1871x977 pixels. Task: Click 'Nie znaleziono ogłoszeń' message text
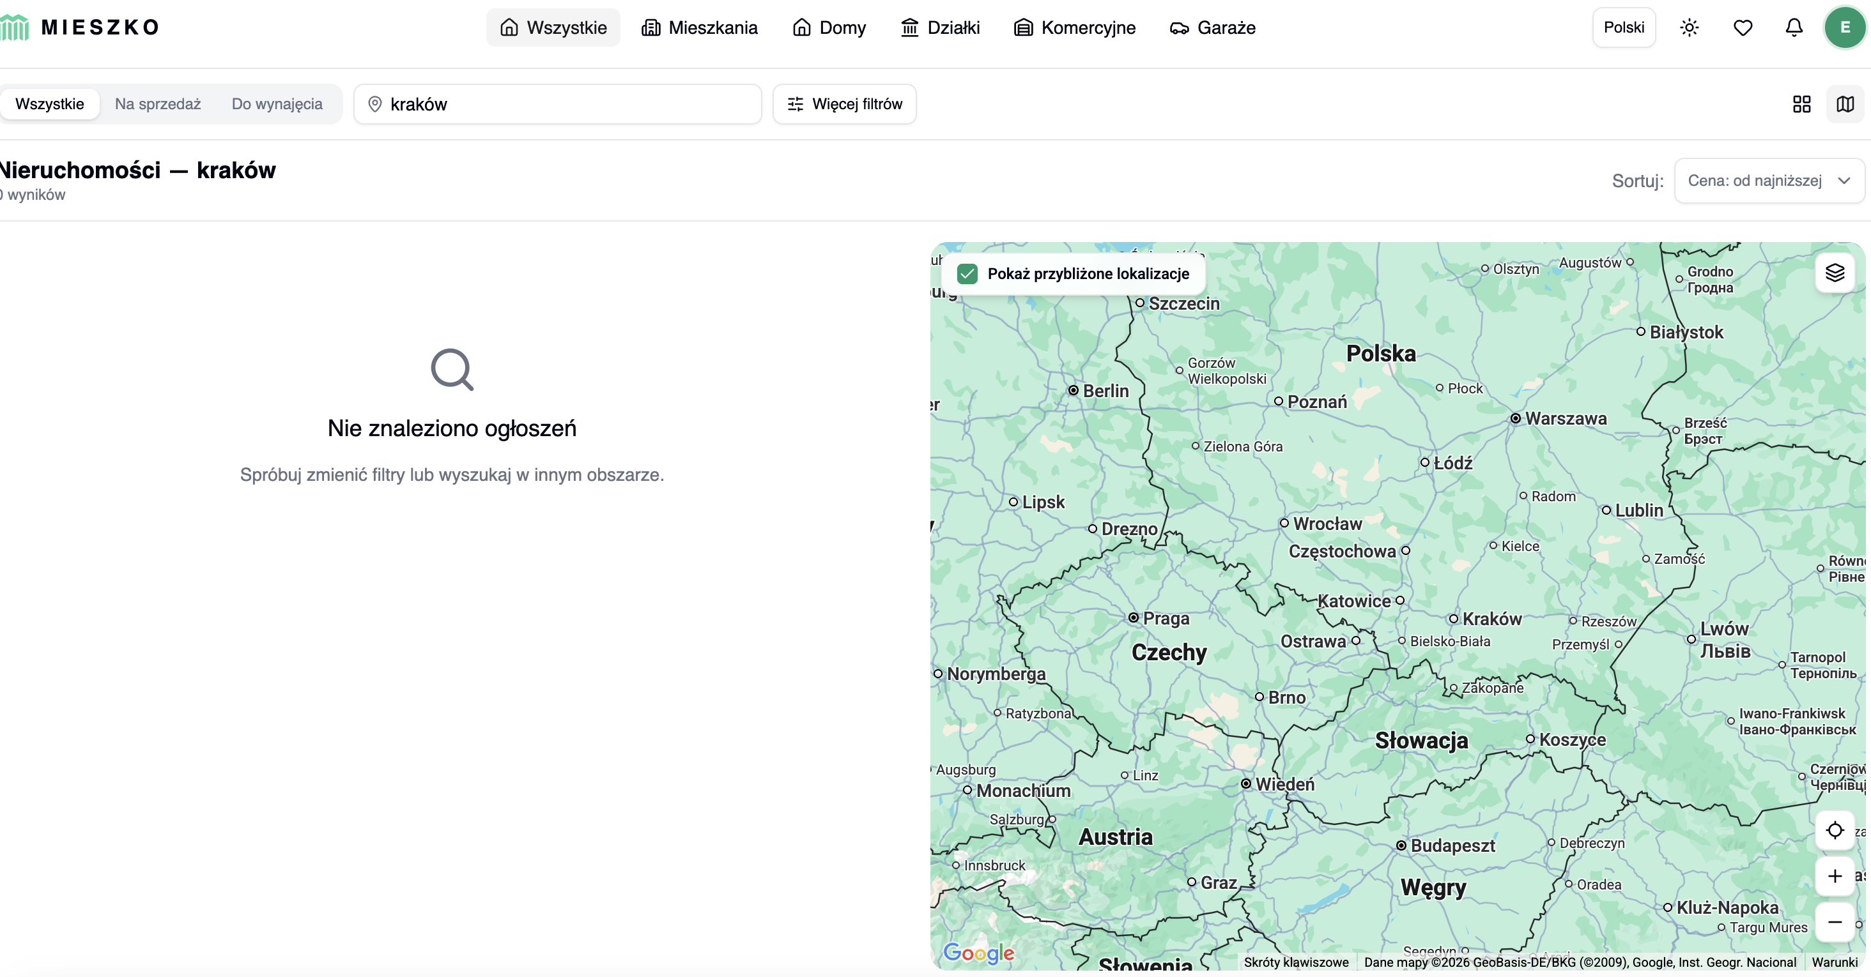click(452, 428)
